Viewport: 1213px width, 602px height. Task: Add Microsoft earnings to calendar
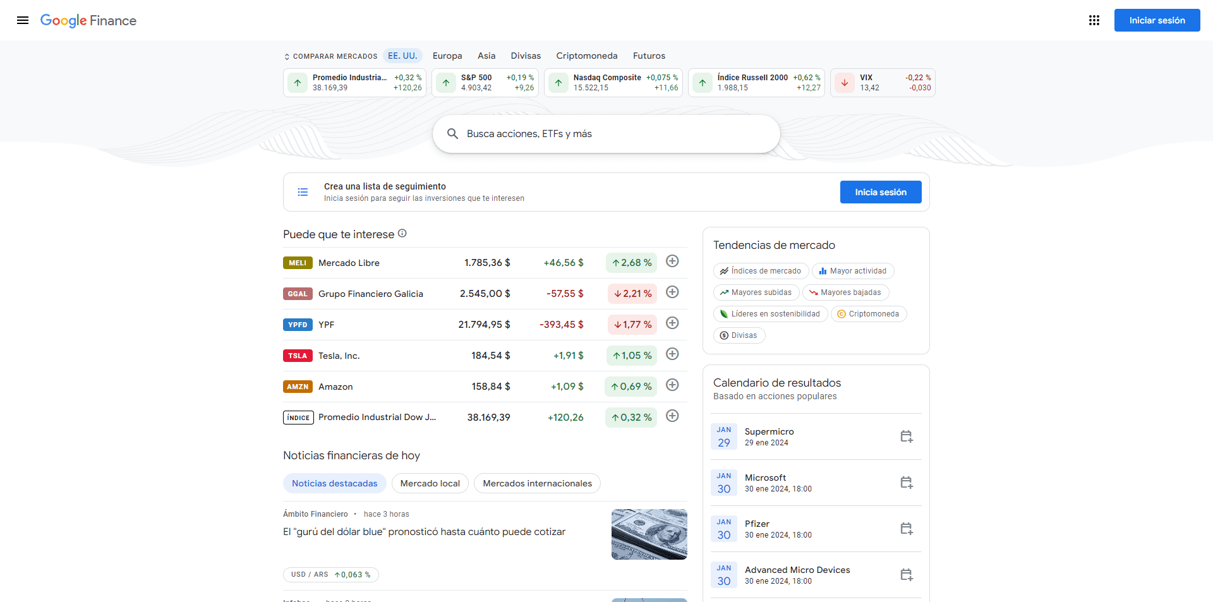[x=907, y=482]
